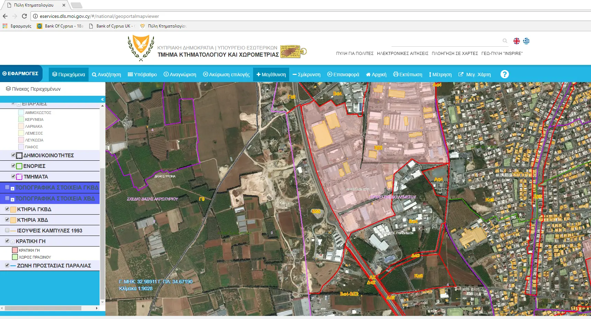Open the Υπόβαθρο basemap menu

click(x=142, y=75)
